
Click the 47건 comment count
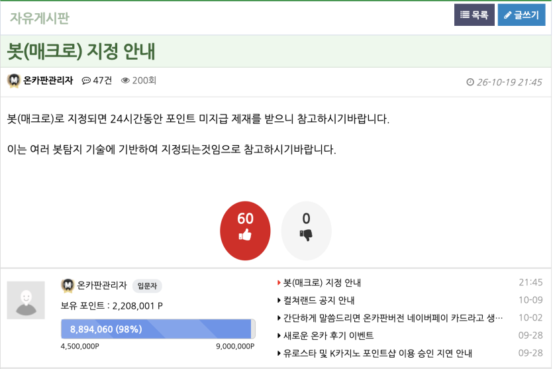(102, 81)
